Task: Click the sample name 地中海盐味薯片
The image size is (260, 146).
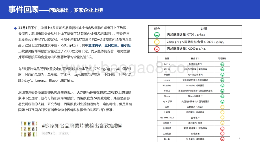Action: pyautogui.click(x=195, y=75)
